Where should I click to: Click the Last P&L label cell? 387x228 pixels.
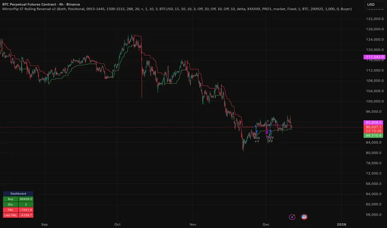click(x=11, y=215)
